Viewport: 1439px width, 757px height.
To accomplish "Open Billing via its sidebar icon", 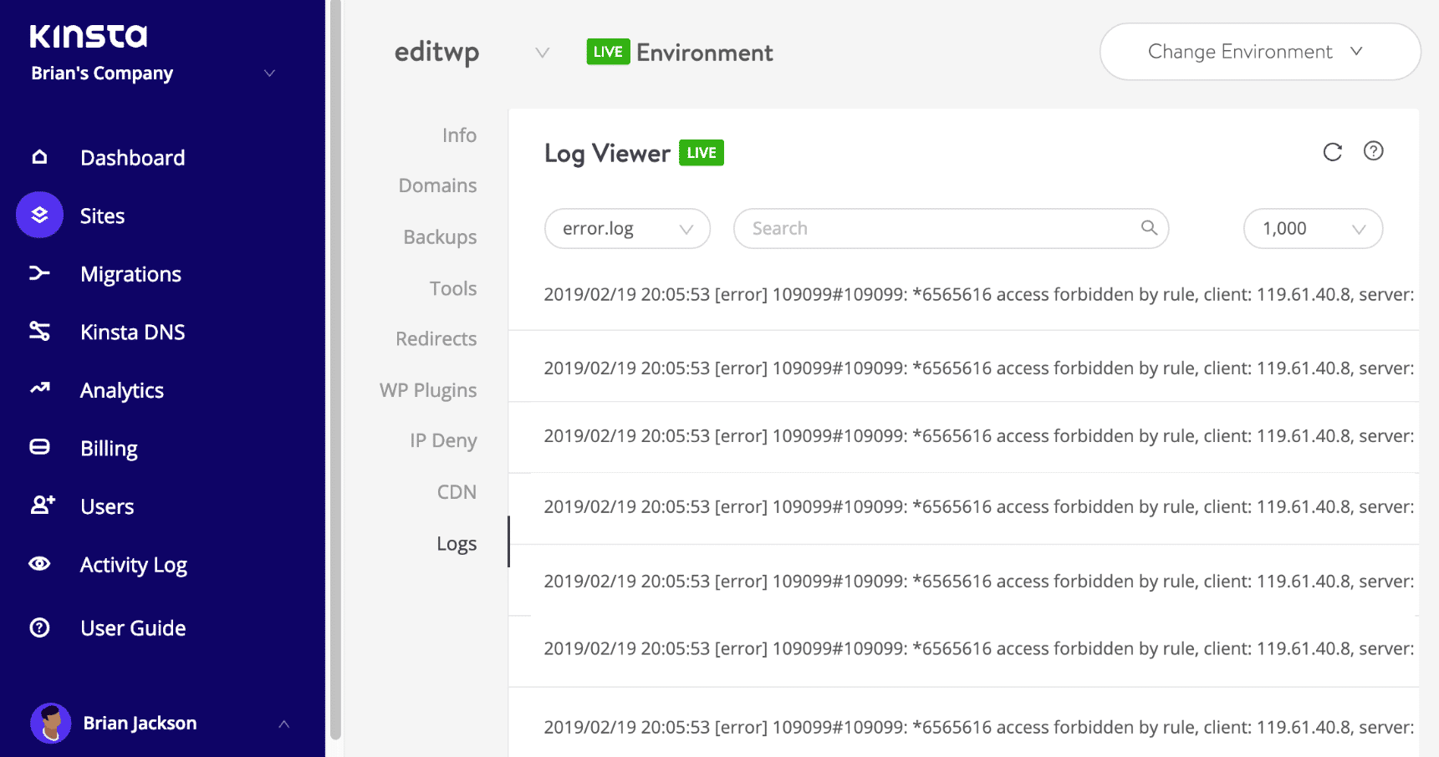I will click(x=39, y=448).
